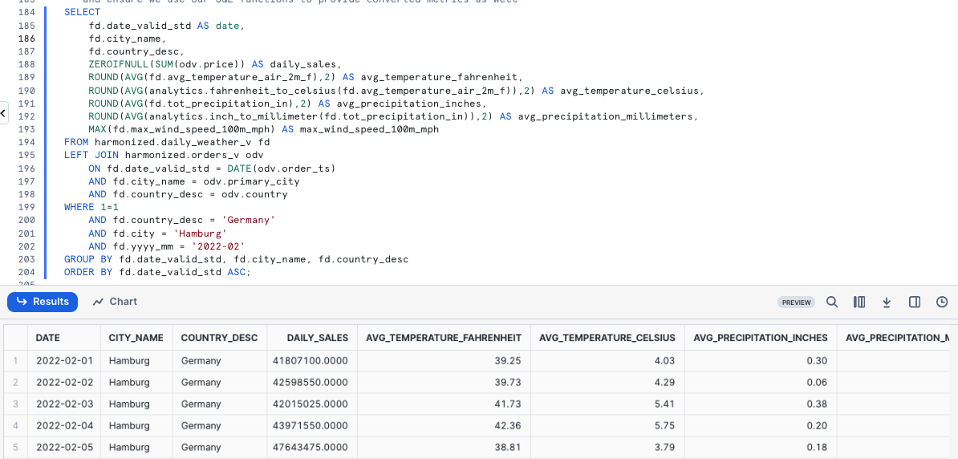
Task: Click LEFT JOIN harmonized.orders_v line
Action: click(164, 155)
